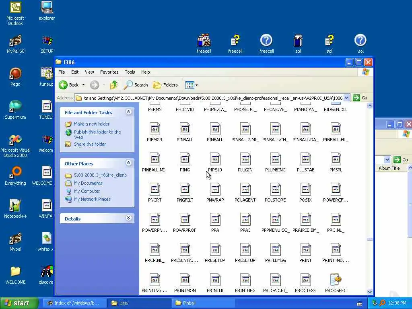
Task: Select the PLUGIN file icon
Action: (245, 159)
